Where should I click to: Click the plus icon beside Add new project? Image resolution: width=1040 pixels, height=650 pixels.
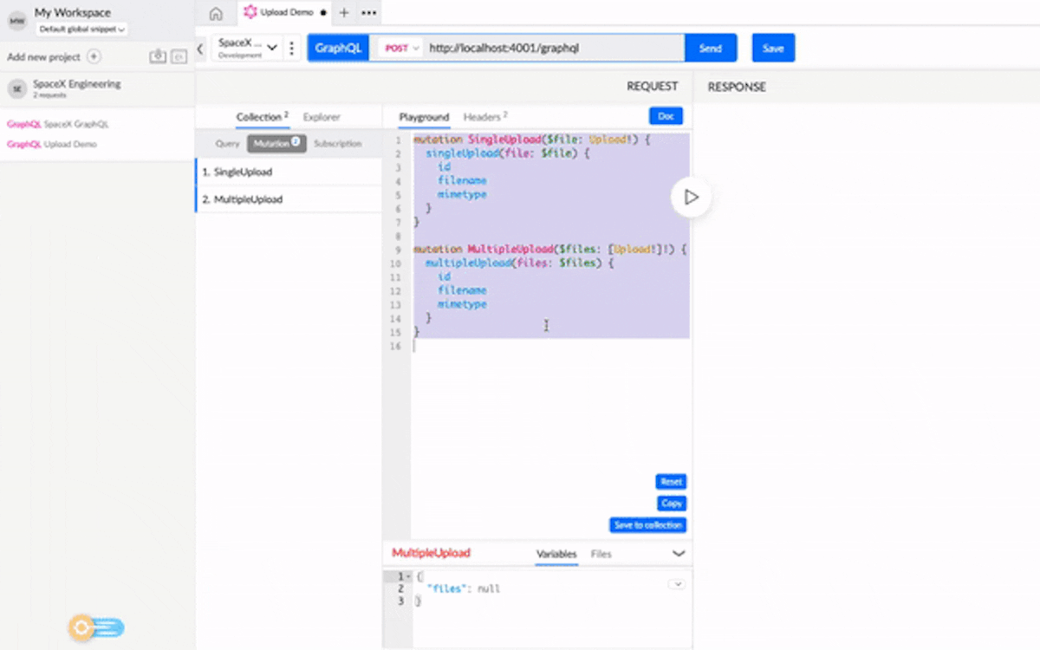pyautogui.click(x=94, y=57)
